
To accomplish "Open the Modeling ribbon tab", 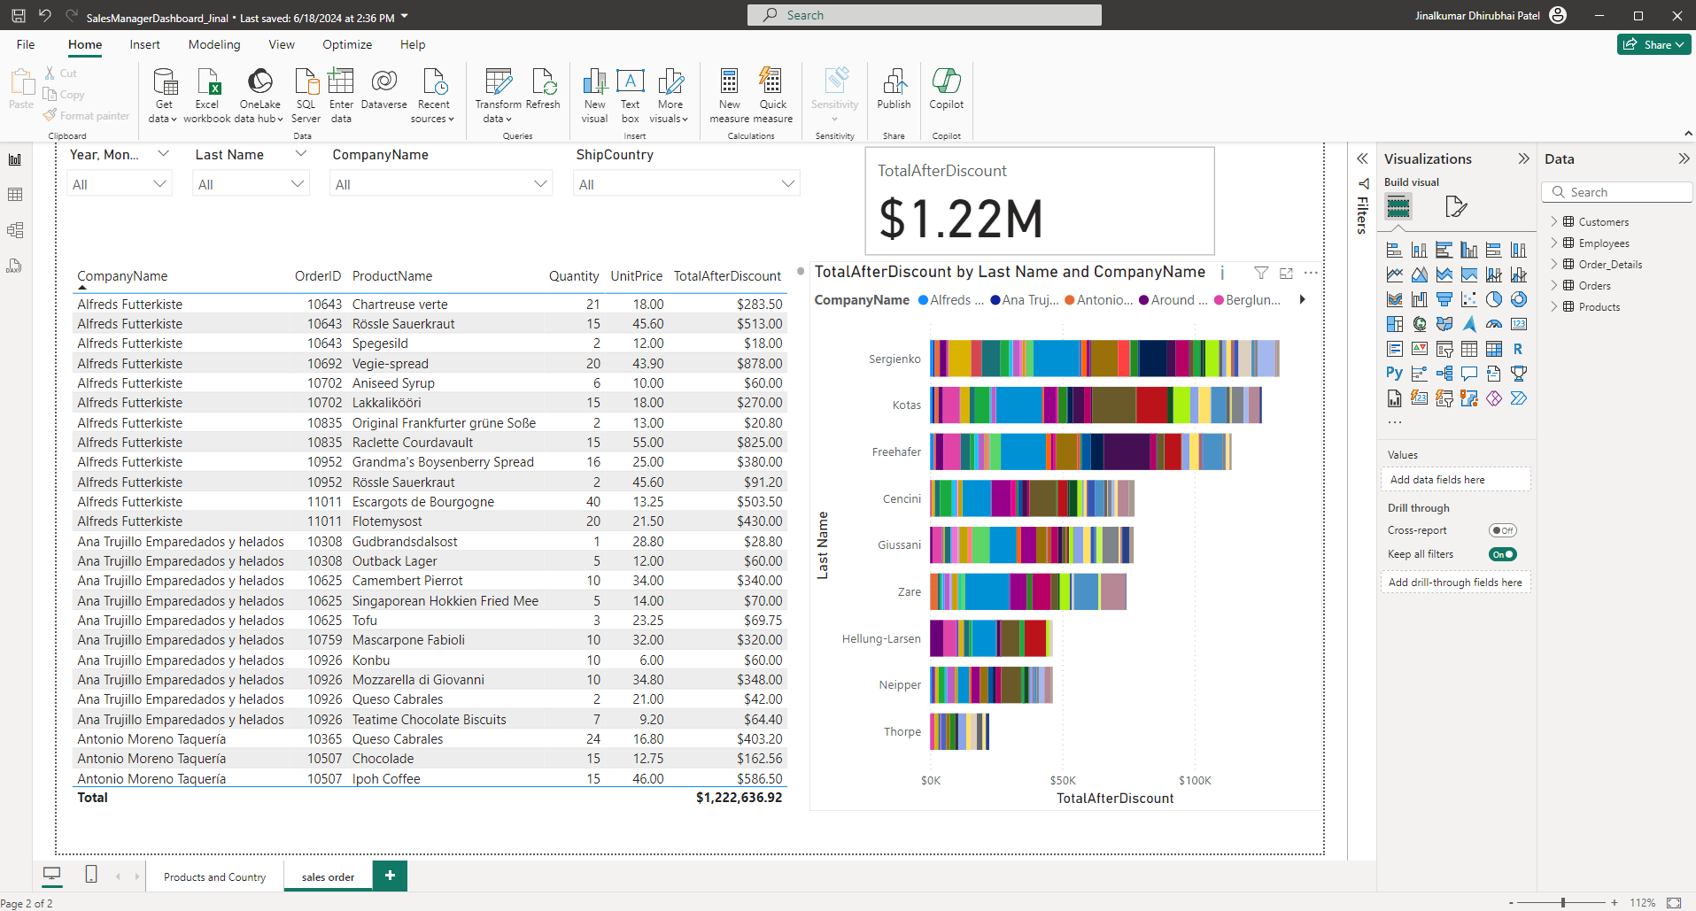I will (x=213, y=44).
